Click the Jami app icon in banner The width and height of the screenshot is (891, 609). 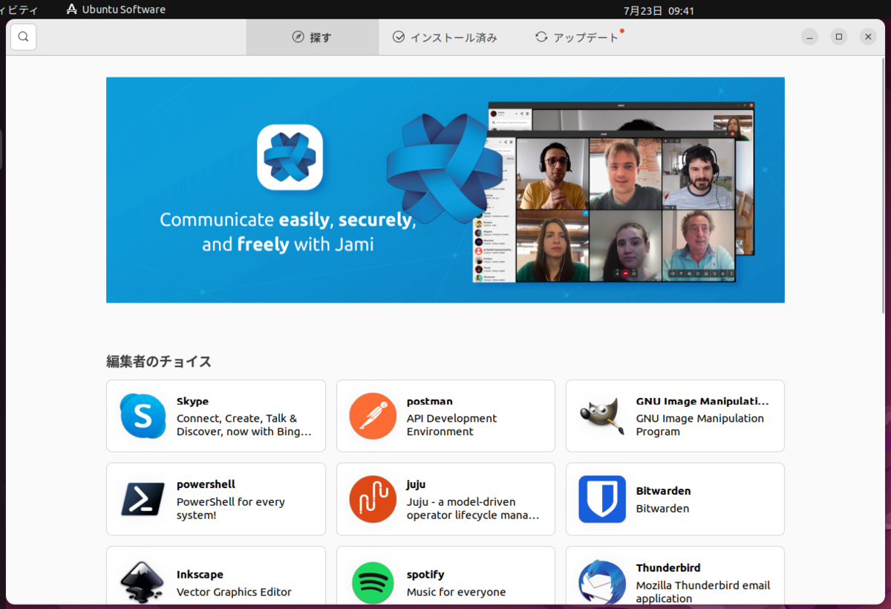[x=290, y=157]
